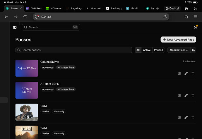Go back in browser history

[x=6, y=17]
